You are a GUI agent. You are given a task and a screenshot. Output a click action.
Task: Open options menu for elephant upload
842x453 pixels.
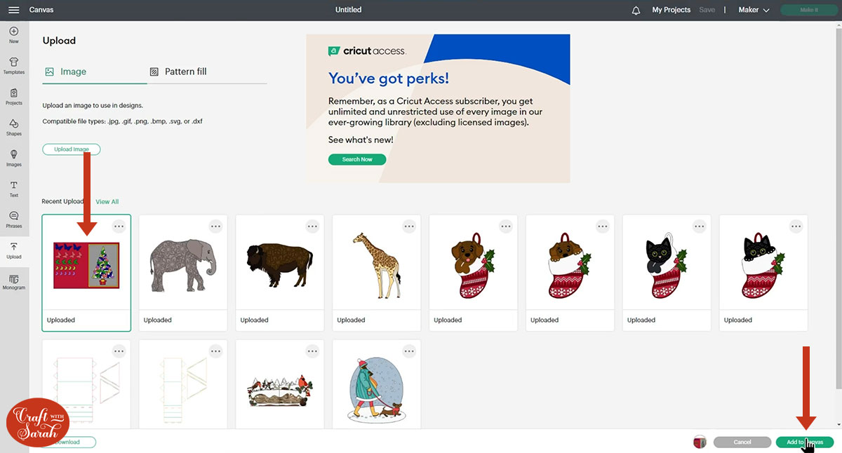coord(215,226)
